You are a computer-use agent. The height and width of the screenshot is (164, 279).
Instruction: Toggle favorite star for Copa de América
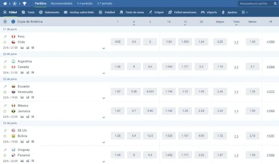coord(5,21)
